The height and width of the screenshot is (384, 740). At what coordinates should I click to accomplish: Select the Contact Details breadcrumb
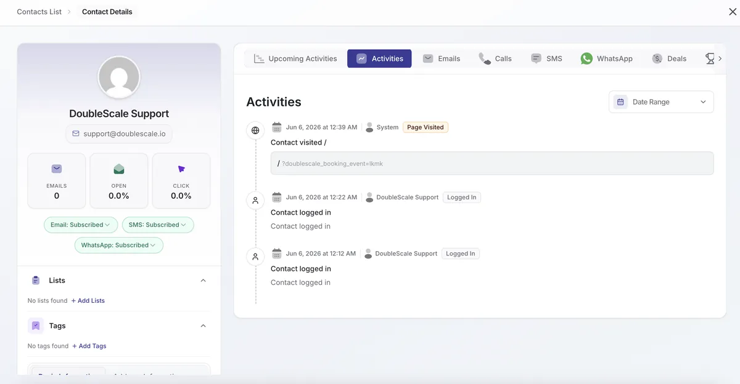107,12
